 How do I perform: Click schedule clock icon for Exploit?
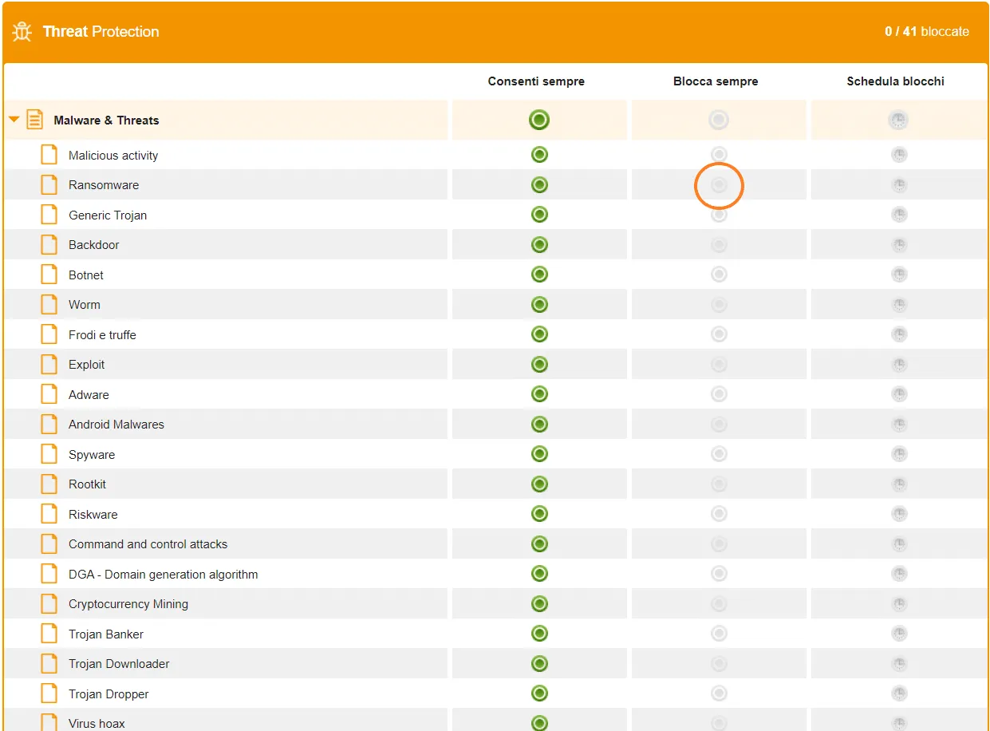click(899, 365)
